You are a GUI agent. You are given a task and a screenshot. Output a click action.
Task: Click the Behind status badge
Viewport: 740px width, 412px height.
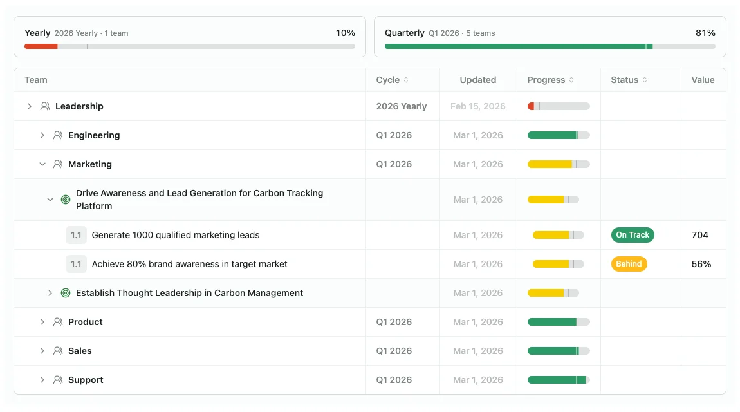click(629, 264)
